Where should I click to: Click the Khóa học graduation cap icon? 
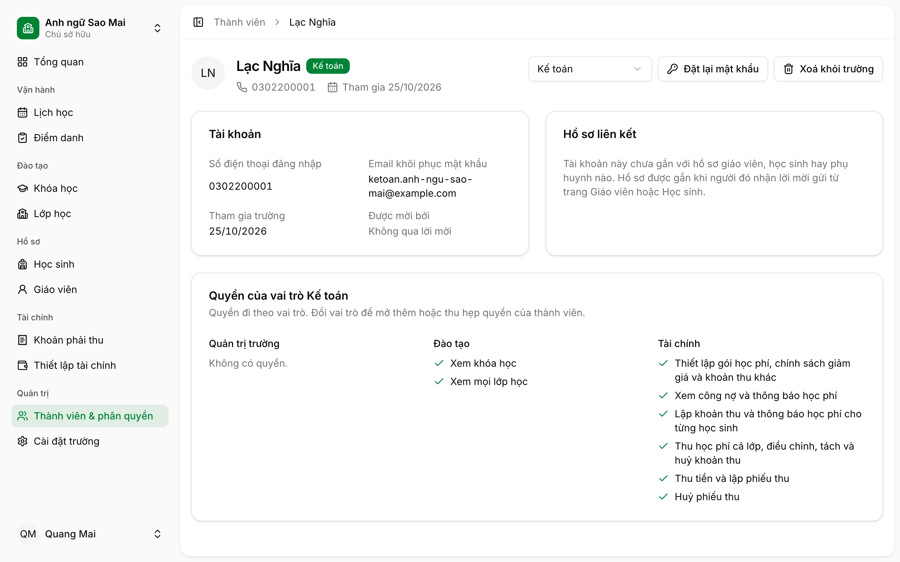(22, 188)
